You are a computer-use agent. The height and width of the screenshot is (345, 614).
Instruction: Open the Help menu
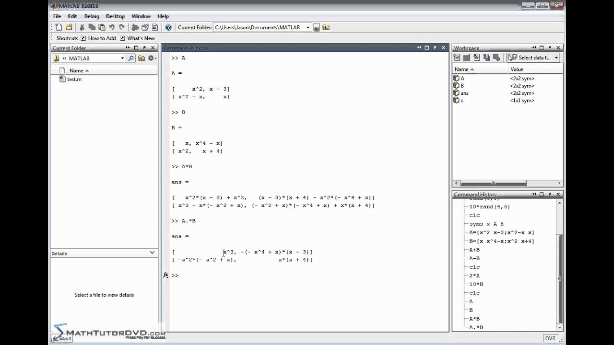pyautogui.click(x=163, y=16)
